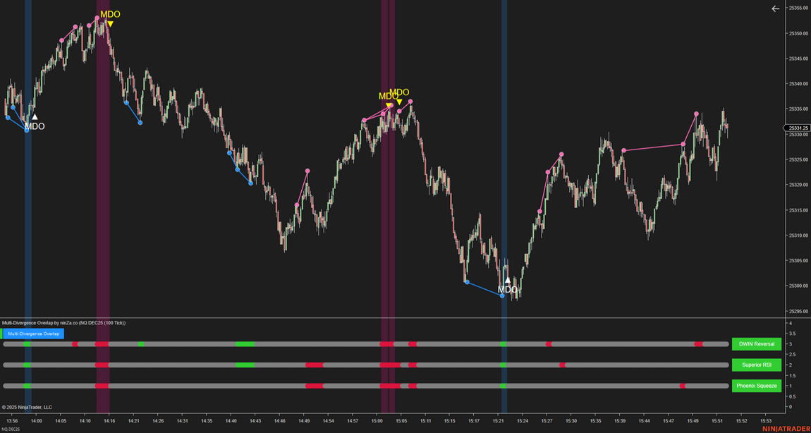Click the 25350.00 level on the price axis
Image resolution: width=811 pixels, height=433 pixels.
pos(798,34)
